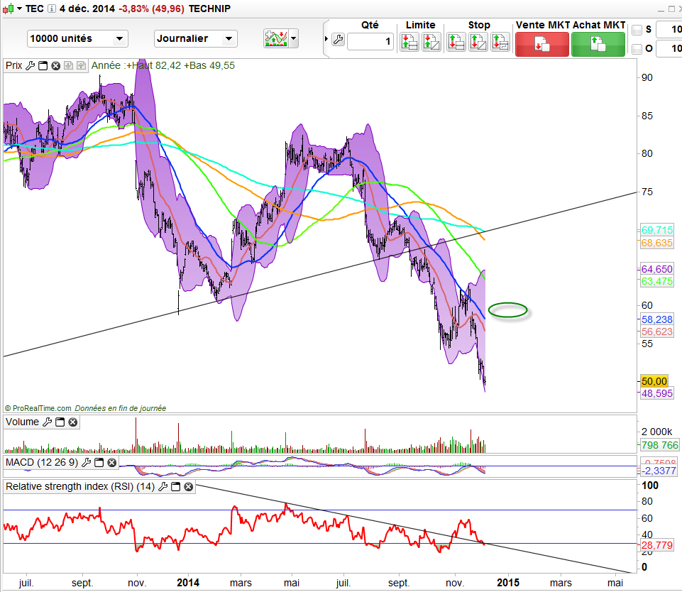Click the 48,595 lower band label
682x592 pixels.
click(656, 393)
